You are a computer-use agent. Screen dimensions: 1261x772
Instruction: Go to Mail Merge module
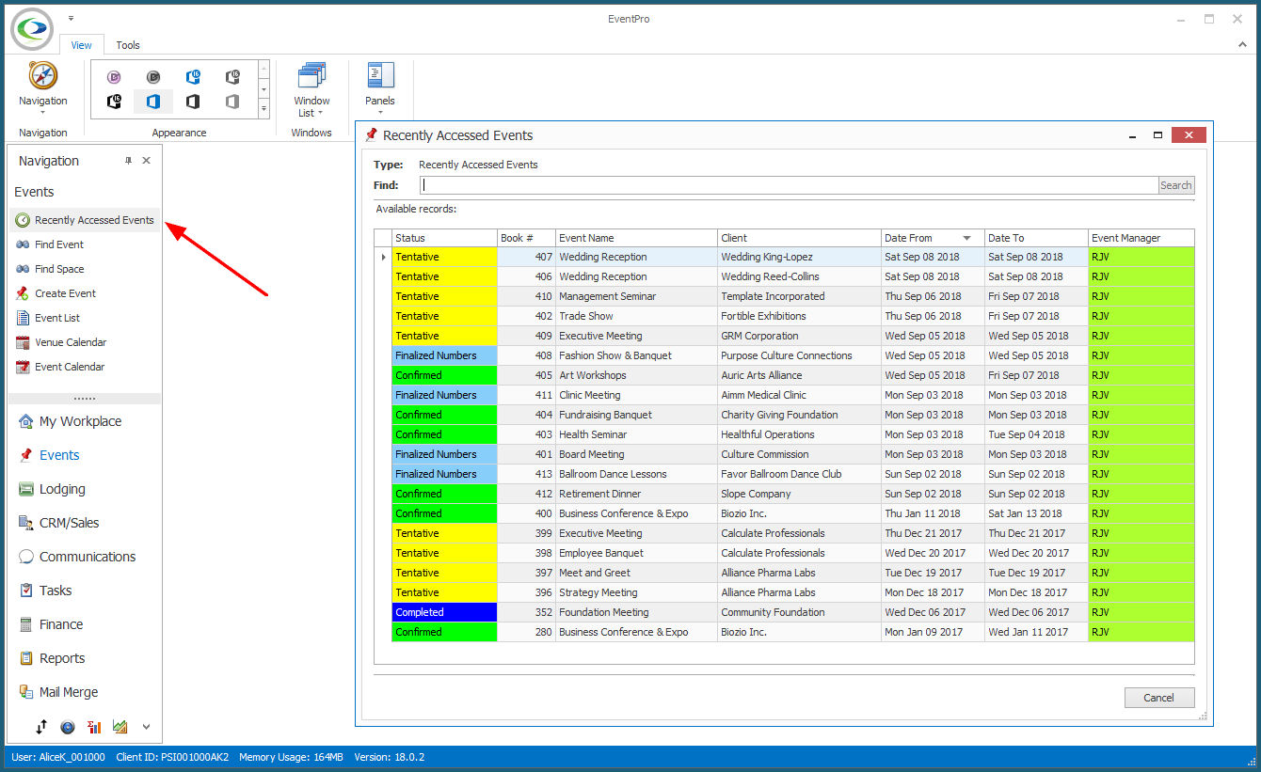(x=58, y=692)
